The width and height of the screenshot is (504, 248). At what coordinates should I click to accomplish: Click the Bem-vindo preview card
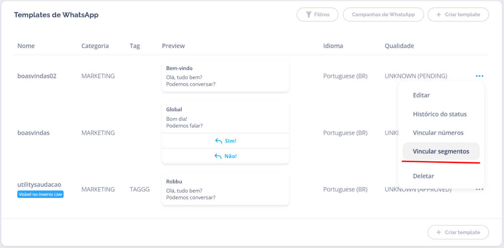pyautogui.click(x=225, y=76)
